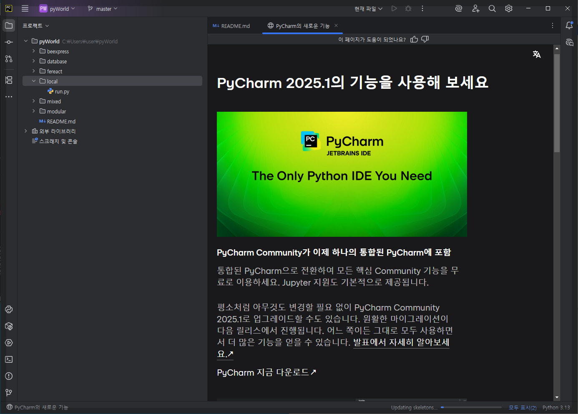This screenshot has width=578, height=414.
Task: Click the PyCharm green banner image
Action: coord(342,174)
